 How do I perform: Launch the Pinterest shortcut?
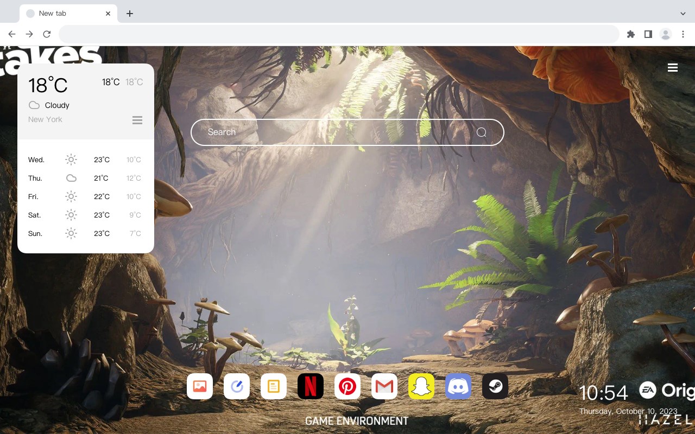[x=347, y=386]
